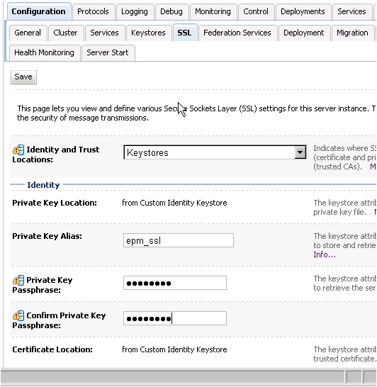Image resolution: width=377 pixels, height=387 pixels.
Task: Click the Identity section heading
Action: (x=43, y=185)
